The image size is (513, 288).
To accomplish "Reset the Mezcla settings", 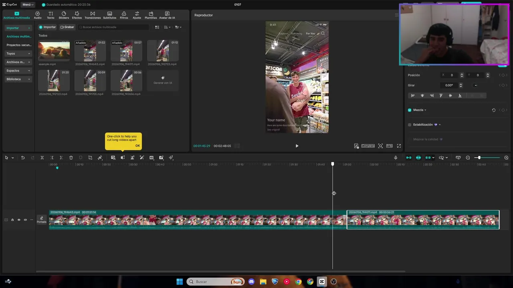I will tap(494, 110).
